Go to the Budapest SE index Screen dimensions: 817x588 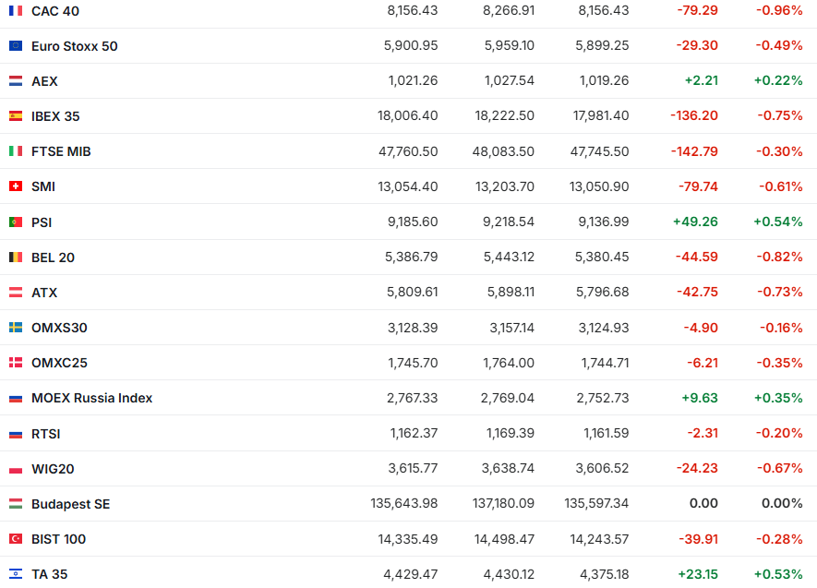pyautogui.click(x=71, y=504)
